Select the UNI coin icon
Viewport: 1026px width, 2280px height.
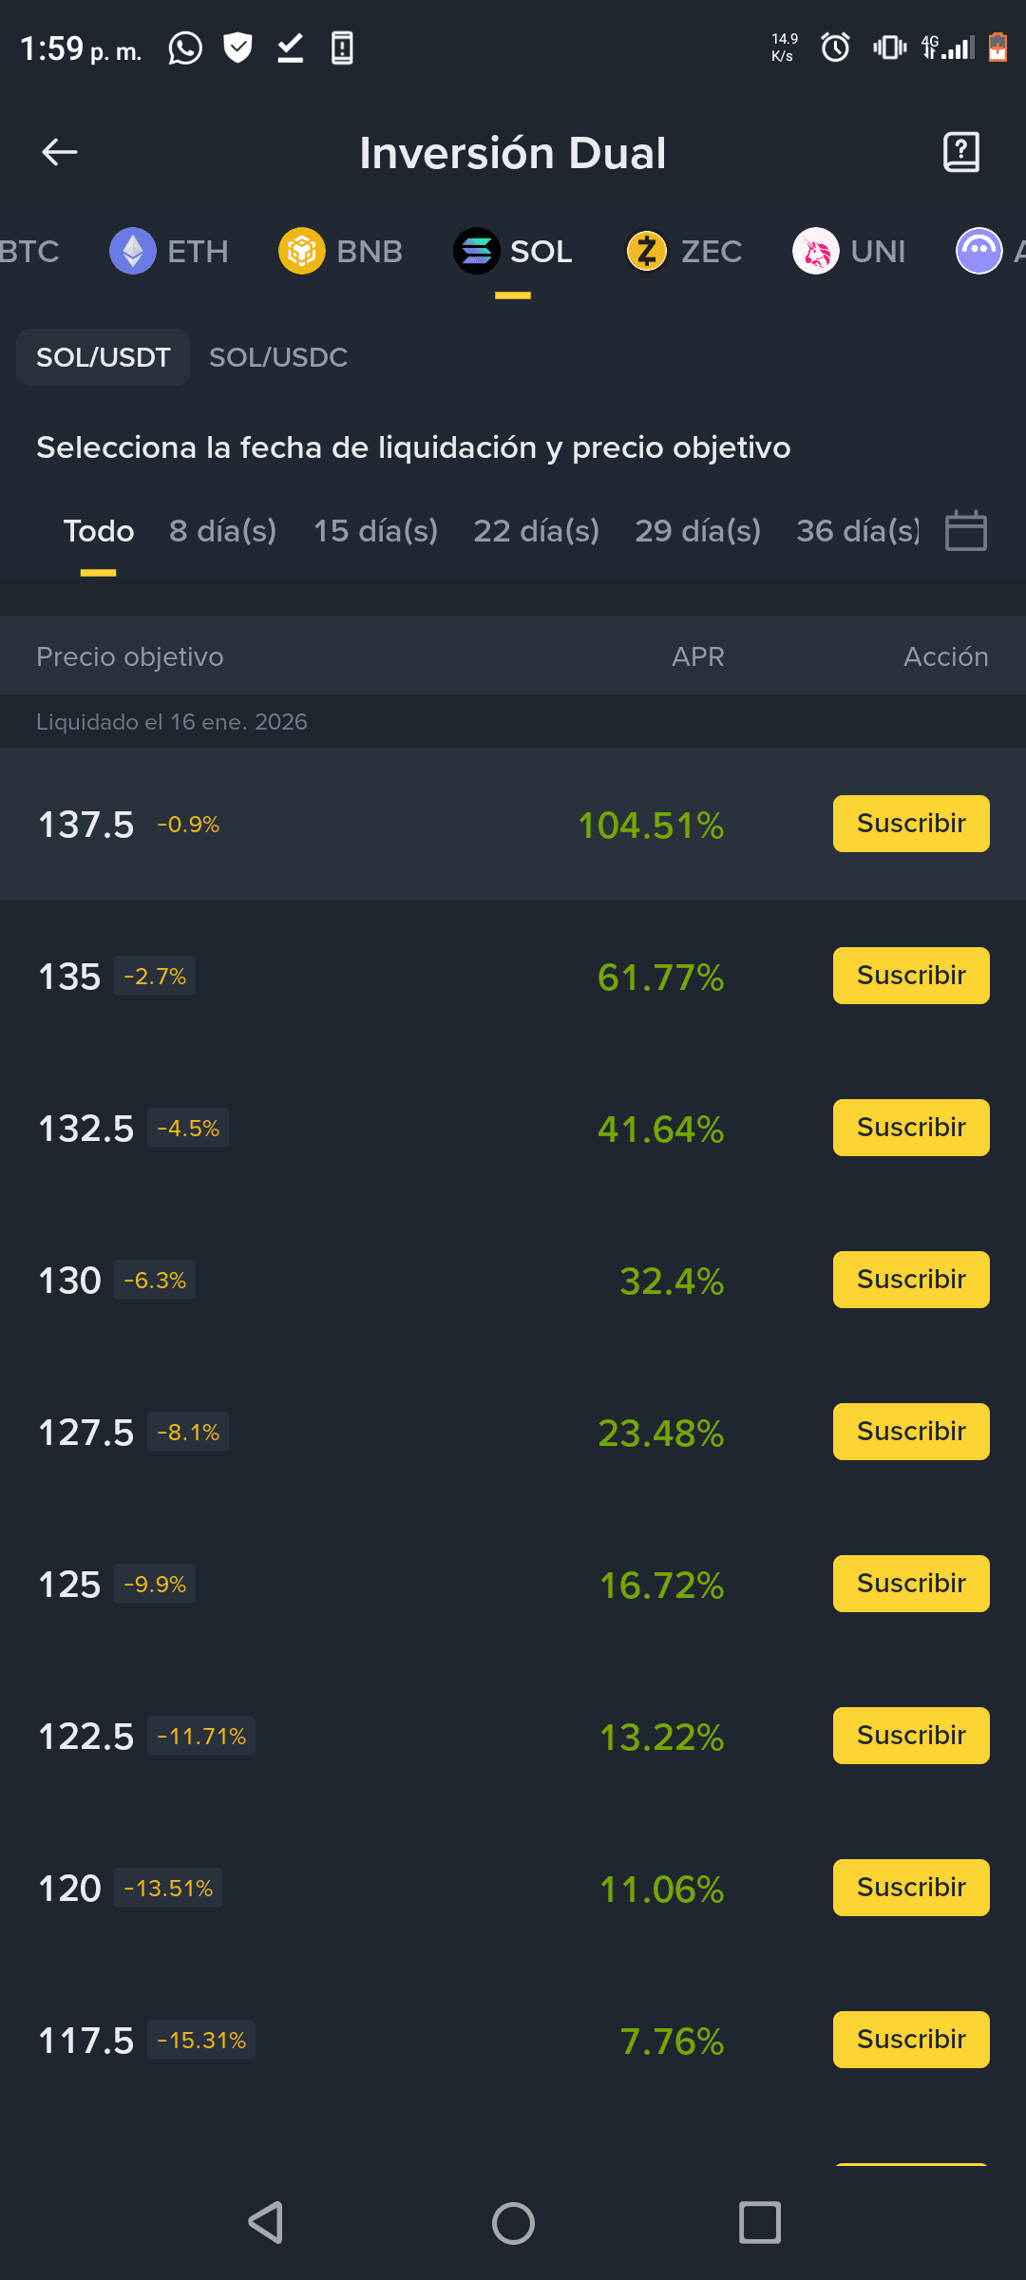point(815,252)
